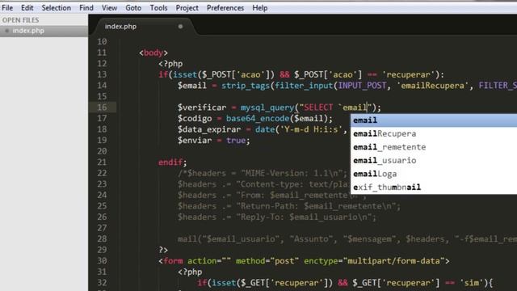
Task: Click line number 14 in the gutter
Action: tap(102, 85)
